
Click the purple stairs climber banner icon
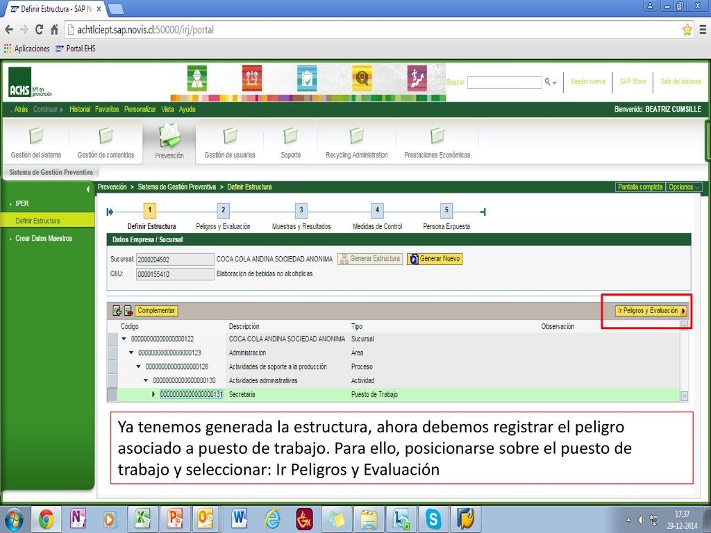(x=417, y=78)
